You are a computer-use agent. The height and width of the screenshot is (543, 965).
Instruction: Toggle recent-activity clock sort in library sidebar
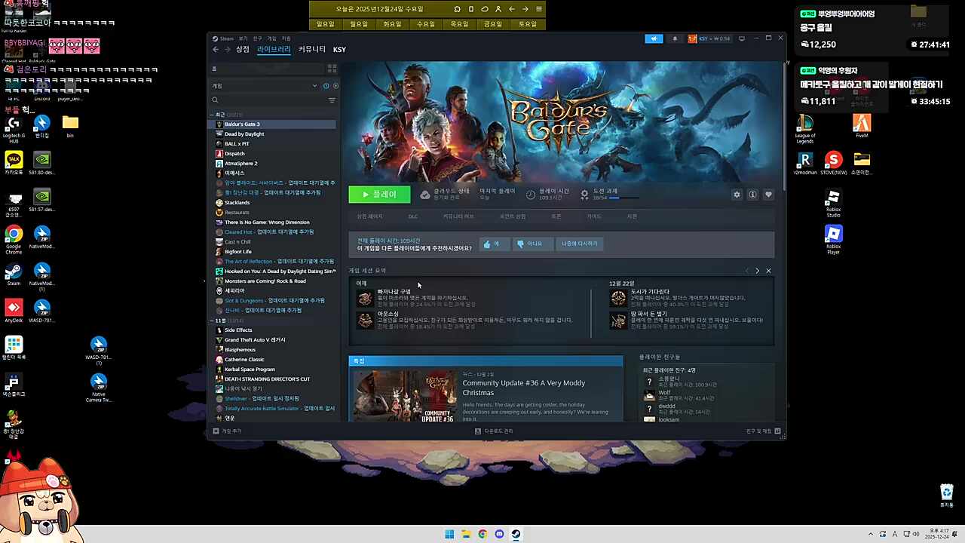pos(326,86)
